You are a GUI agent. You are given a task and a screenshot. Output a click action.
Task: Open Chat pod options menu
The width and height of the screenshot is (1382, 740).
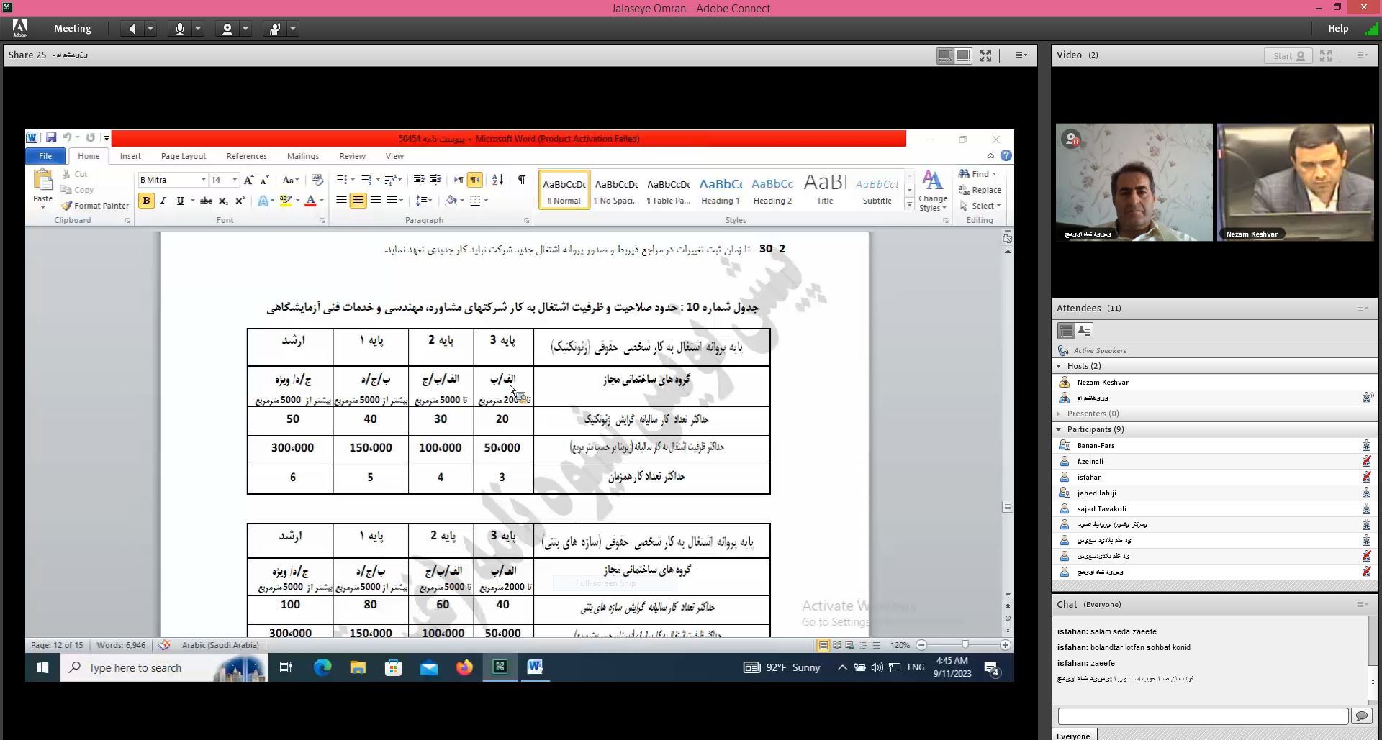[x=1363, y=605]
